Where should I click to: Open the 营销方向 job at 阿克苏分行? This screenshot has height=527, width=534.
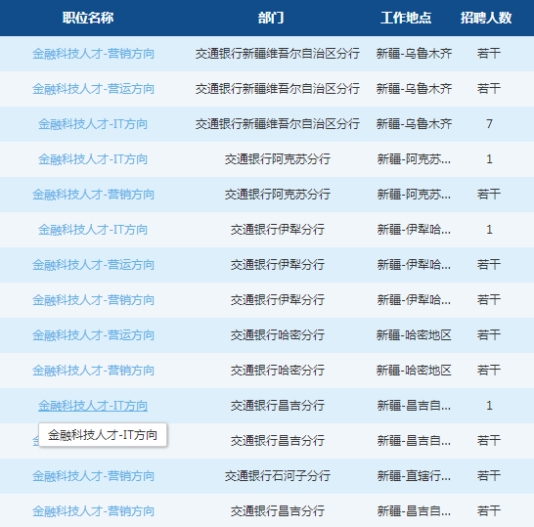point(93,195)
